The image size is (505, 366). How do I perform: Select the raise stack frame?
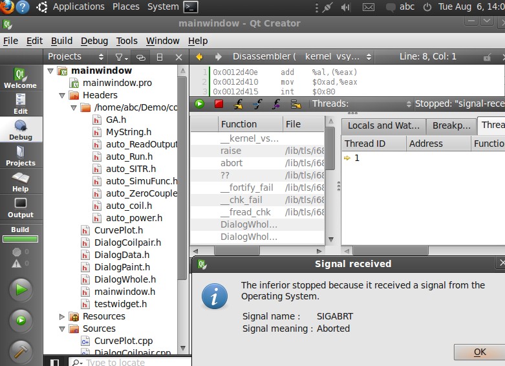[257, 151]
